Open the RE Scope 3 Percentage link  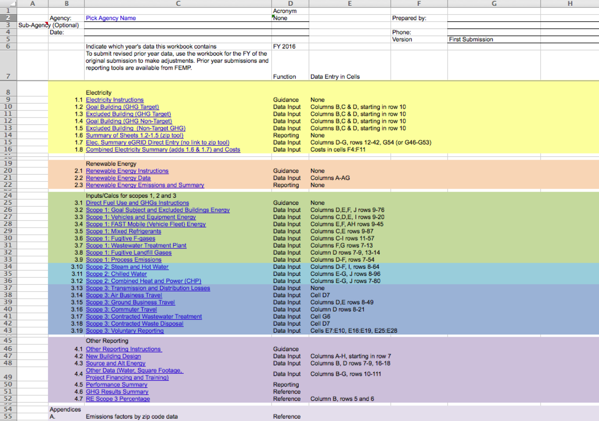click(118, 399)
